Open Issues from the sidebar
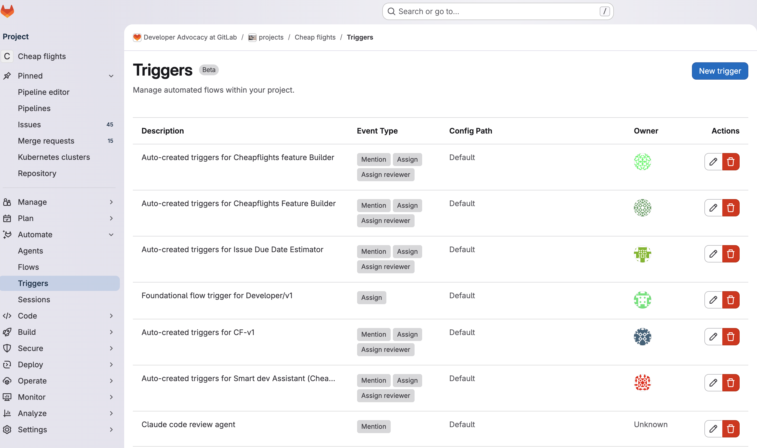The height and width of the screenshot is (448, 757). click(29, 124)
